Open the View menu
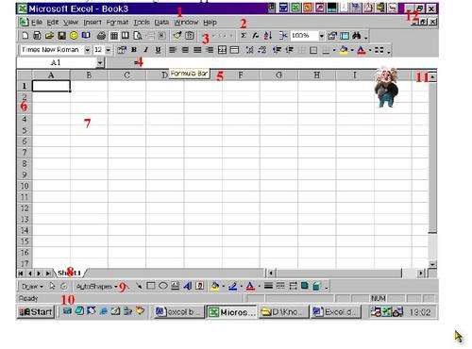 tap(71, 23)
